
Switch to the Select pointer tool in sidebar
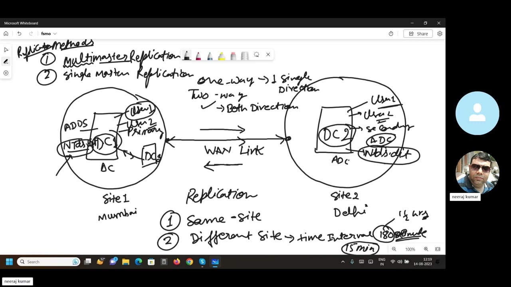6,50
